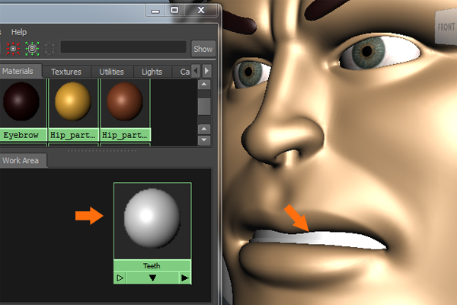Screen dimensions: 457x305
Task: Click the input and output connections icon
Action: [x=32, y=49]
